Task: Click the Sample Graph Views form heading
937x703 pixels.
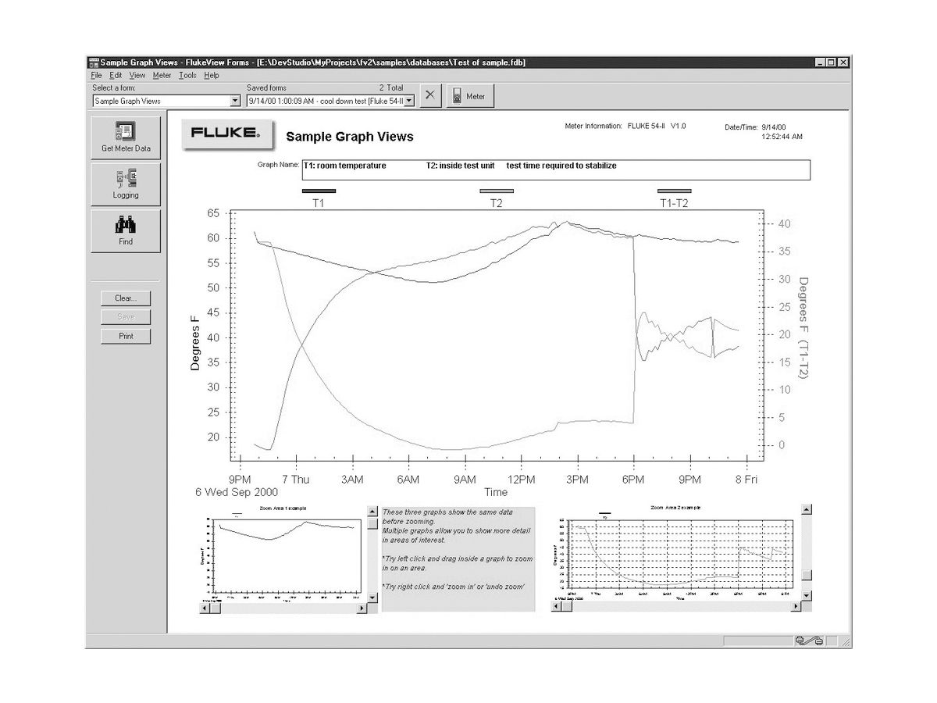Action: pos(350,137)
